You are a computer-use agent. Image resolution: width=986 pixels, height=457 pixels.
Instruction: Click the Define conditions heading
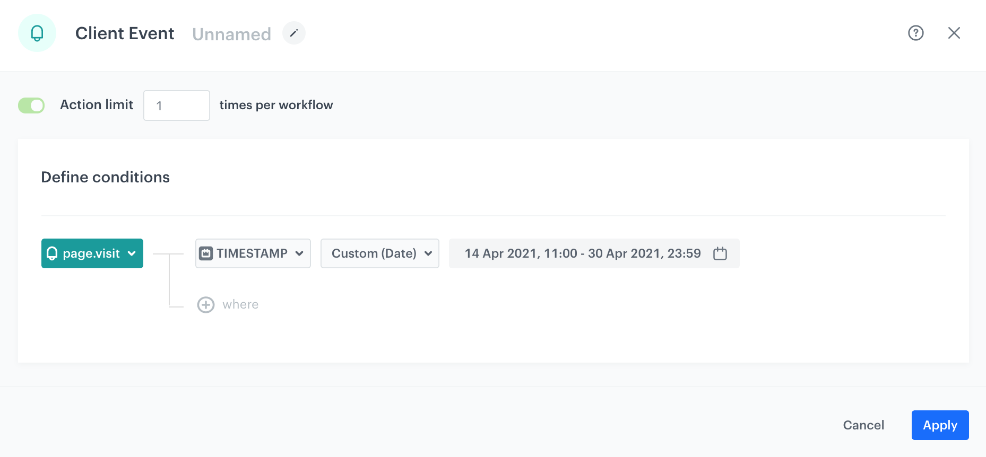106,177
